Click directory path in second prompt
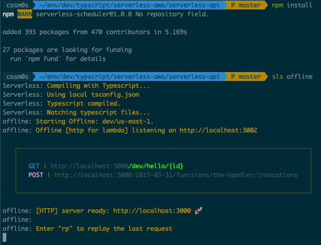 tap(129, 77)
